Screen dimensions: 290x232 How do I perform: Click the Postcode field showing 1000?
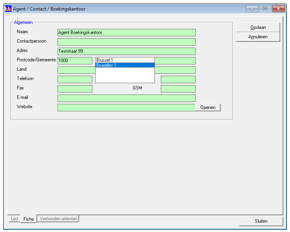tap(75, 61)
